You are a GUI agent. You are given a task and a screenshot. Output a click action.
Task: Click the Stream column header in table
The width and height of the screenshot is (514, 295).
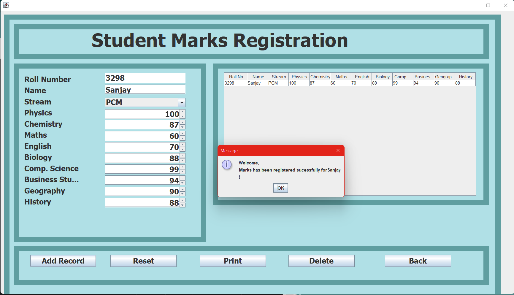[x=279, y=77]
